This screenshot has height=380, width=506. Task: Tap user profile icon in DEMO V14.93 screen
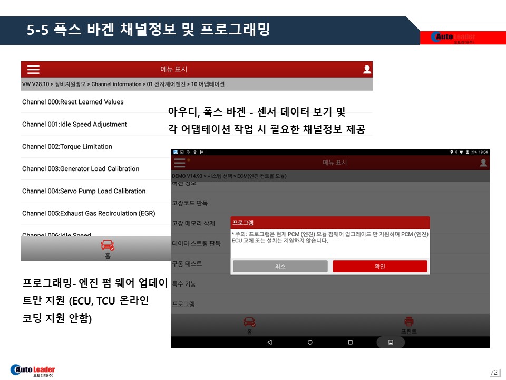[483, 163]
